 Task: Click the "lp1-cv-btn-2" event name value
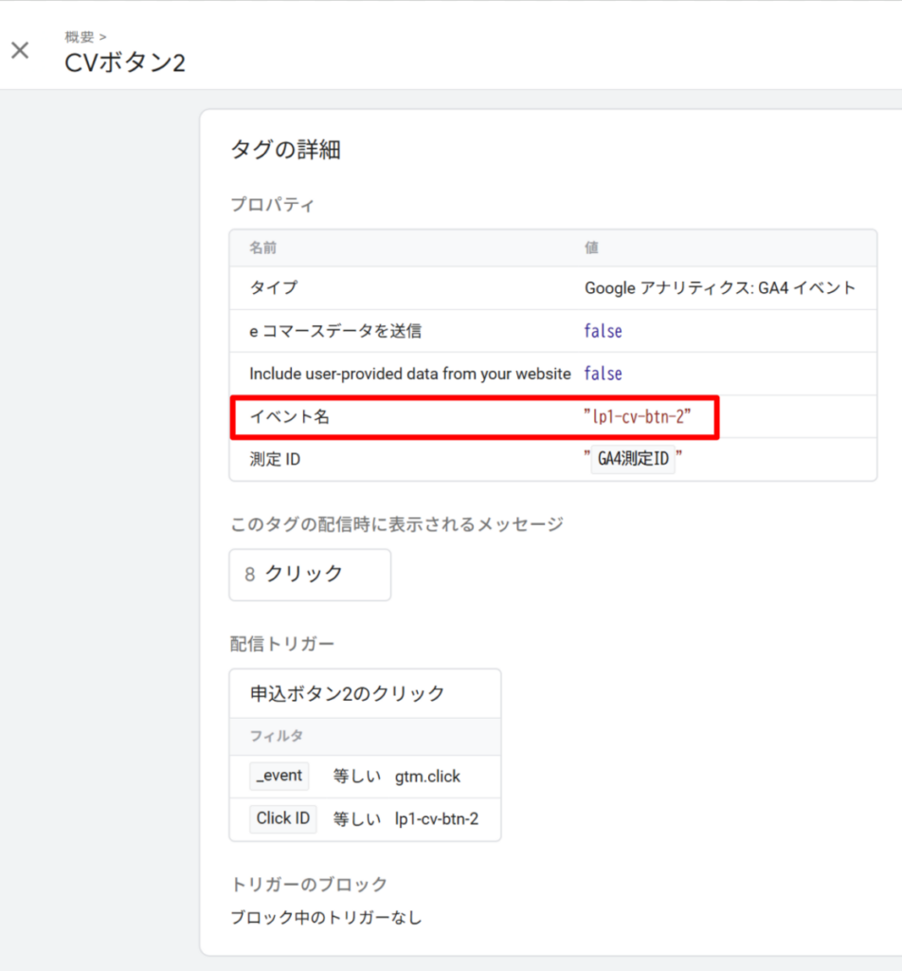637,416
